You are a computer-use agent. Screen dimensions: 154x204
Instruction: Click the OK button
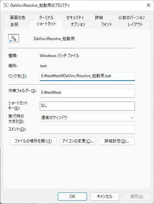[x=72, y=197]
